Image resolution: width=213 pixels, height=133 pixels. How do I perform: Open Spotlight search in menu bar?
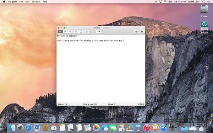203,2
